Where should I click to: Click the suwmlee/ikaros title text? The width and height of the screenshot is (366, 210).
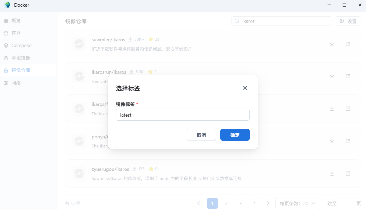[108, 40]
